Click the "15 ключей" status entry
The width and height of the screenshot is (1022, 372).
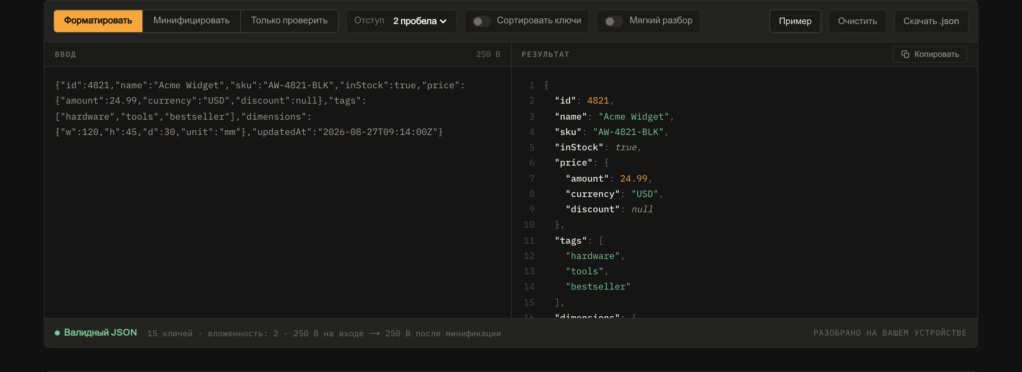pyautogui.click(x=170, y=334)
